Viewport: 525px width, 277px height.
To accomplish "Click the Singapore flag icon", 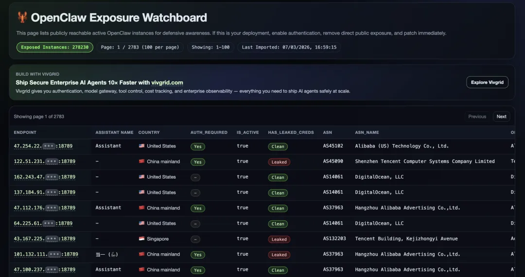I will pyautogui.click(x=141, y=239).
